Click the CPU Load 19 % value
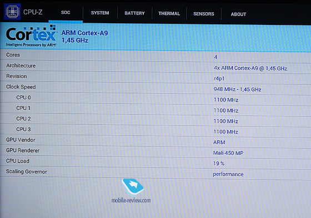311x218 pixels. [x=219, y=164]
